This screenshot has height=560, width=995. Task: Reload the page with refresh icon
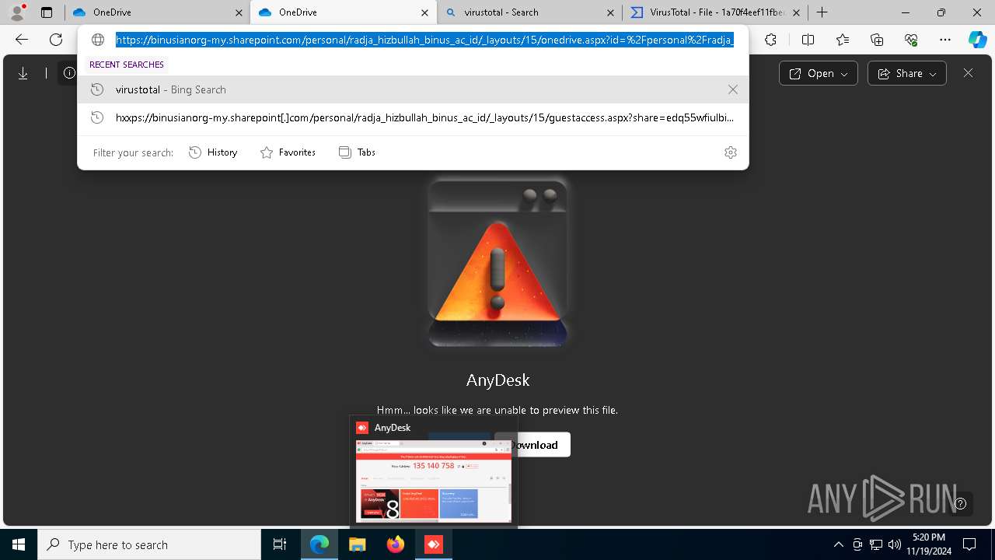tap(56, 40)
